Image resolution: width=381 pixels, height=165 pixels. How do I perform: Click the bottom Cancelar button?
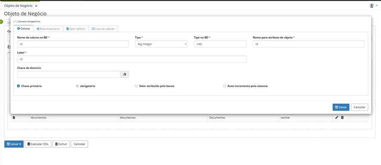coord(80,144)
